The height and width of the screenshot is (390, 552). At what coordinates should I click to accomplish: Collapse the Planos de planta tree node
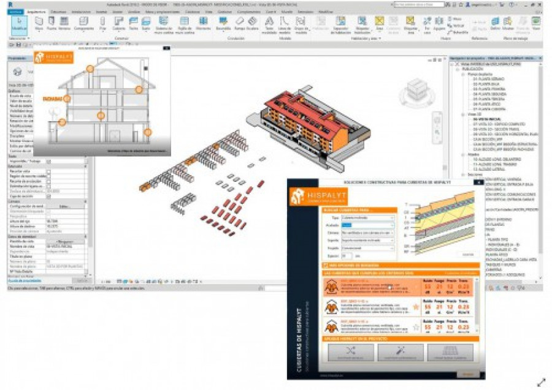point(463,75)
